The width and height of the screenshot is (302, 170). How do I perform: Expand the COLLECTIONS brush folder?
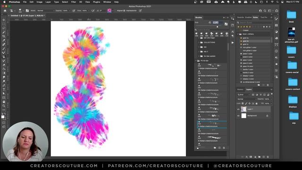pyautogui.click(x=199, y=42)
